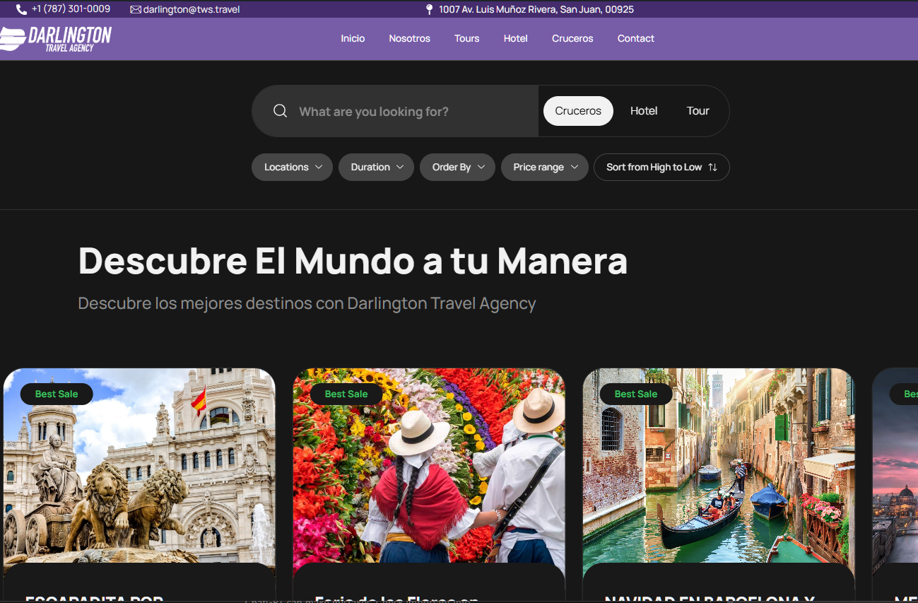918x603 pixels.
Task: Expand the Price range dropdown
Action: (544, 168)
